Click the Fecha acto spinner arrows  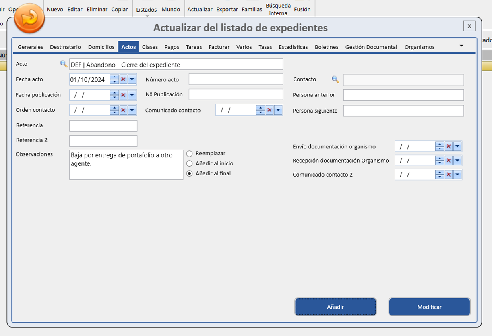pos(114,79)
